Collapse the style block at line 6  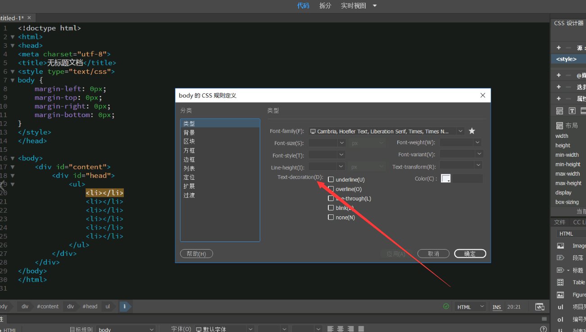13,72
